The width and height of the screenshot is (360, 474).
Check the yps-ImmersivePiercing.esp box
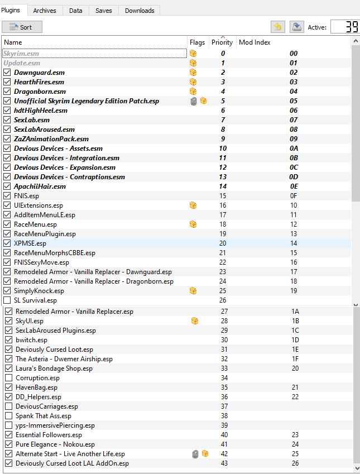point(9,425)
